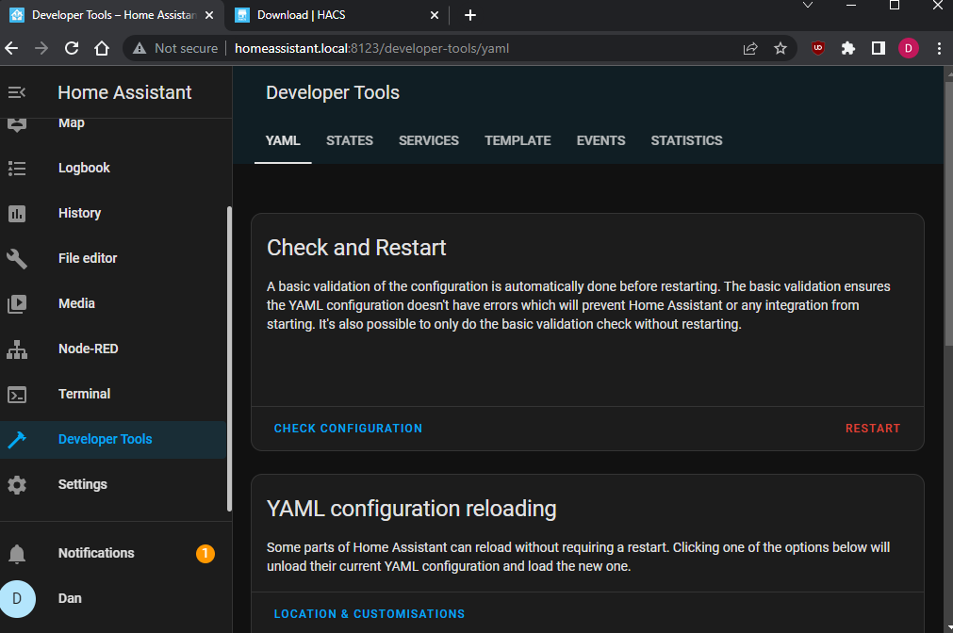Open the Terminal sidebar item

113,395
